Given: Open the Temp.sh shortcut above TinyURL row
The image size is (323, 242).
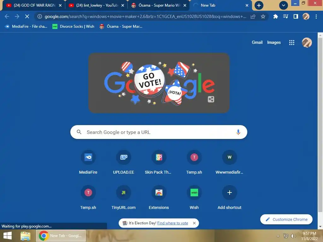Looking at the screenshot, I should click(x=88, y=198).
